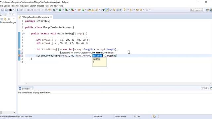Image resolution: width=212 pixels, height=119 pixels.
Task: Click the New Java Package icon
Action: click(x=79, y=10)
